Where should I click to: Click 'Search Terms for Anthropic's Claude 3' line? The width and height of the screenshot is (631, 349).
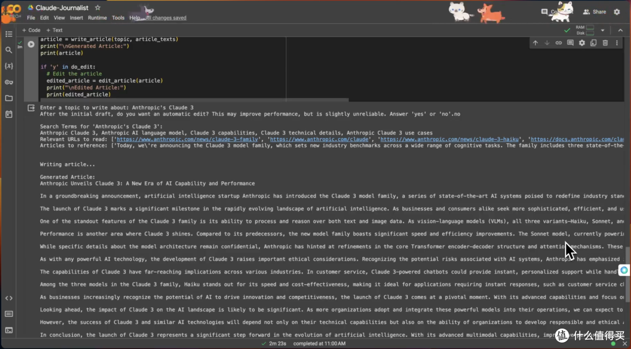click(101, 126)
